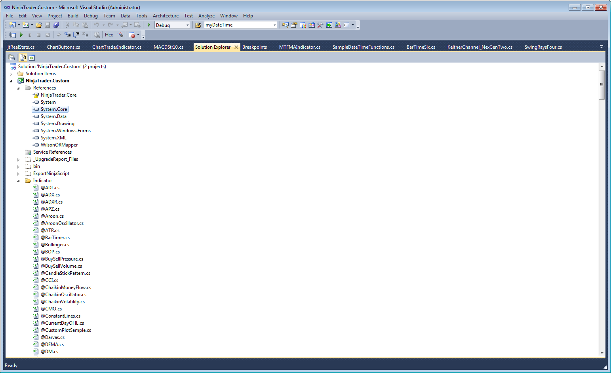Click the Solution Explorer Properties icon
Screen dimensions: 611x373
point(11,57)
